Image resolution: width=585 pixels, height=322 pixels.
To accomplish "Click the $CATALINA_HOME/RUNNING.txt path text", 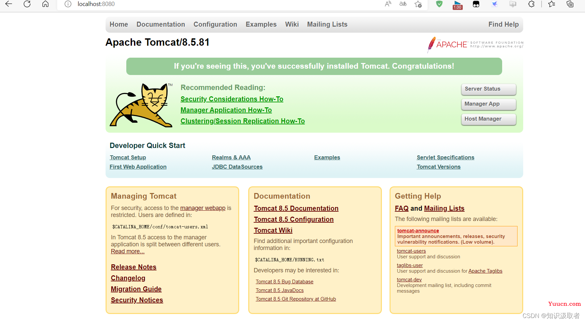I will tap(289, 260).
